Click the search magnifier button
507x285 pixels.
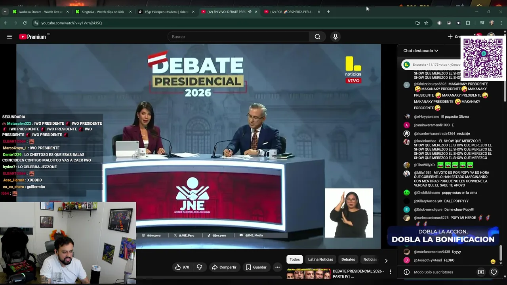[x=317, y=37]
